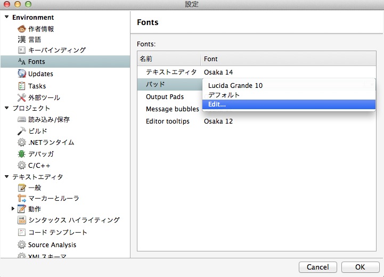This screenshot has height=277, width=384.
Task: Click the gear icon beside C/C++
Action: click(x=21, y=165)
